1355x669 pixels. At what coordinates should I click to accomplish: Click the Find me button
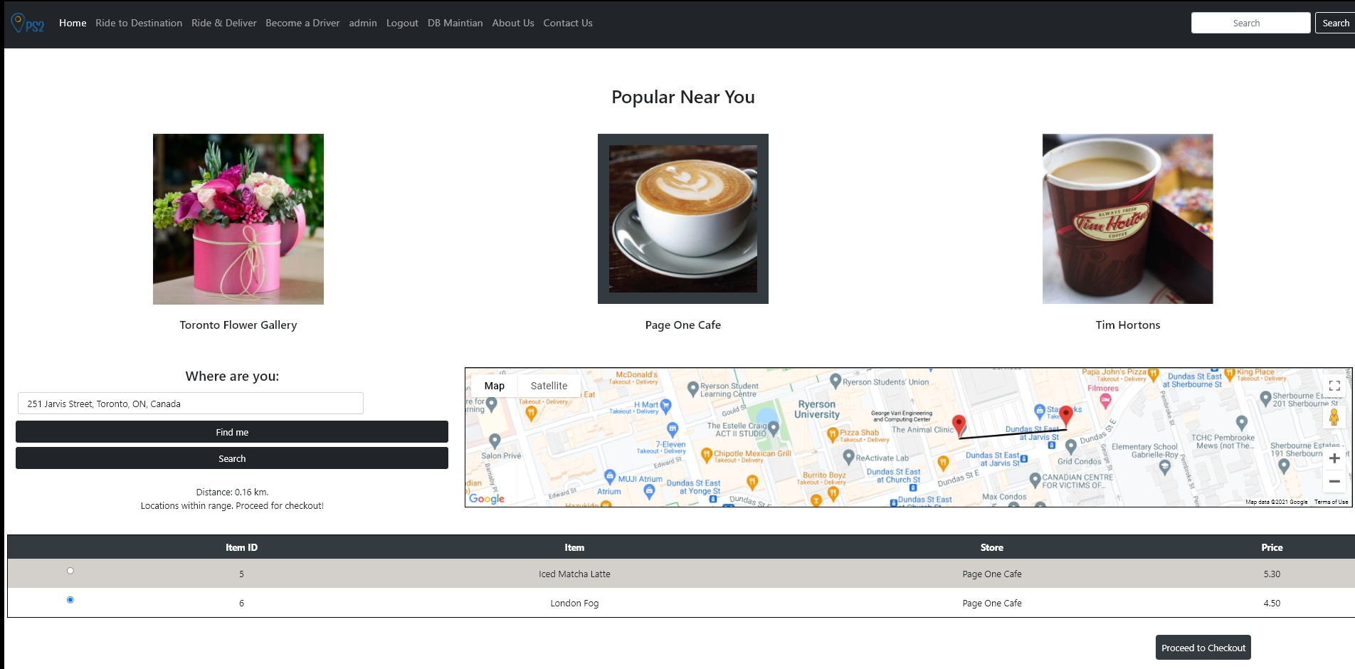[232, 432]
